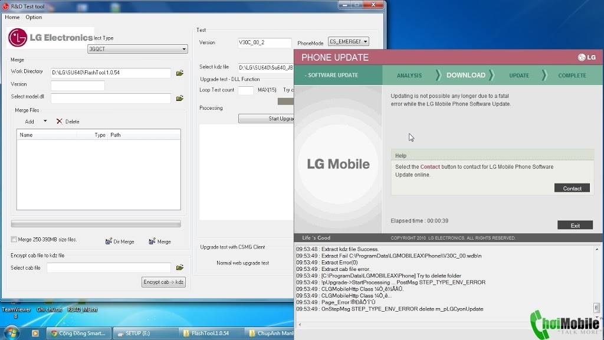Click the Start Upgrade button
Screen dimensions: 604x340
click(x=266, y=118)
